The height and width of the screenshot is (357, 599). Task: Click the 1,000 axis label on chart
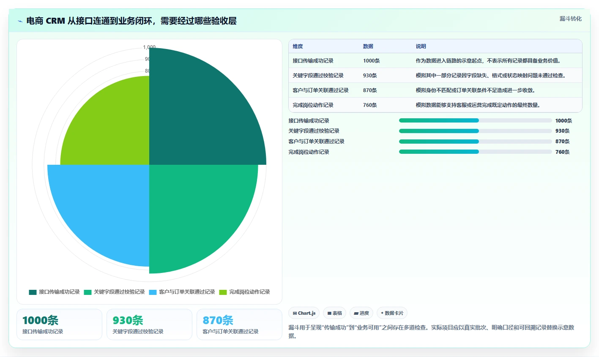pos(149,47)
